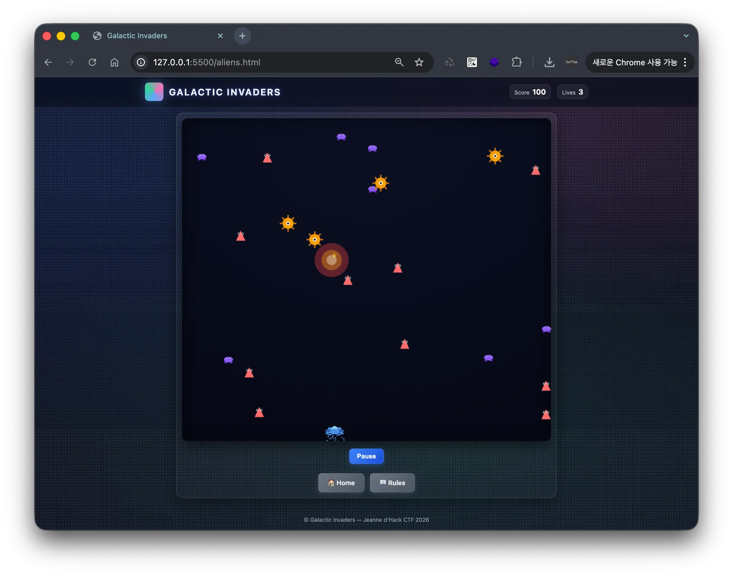Reload the current page
Image resolution: width=733 pixels, height=576 pixels.
tap(92, 62)
